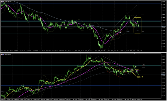Click the first corner icon on the lower H1 chart

tap(2, 55)
